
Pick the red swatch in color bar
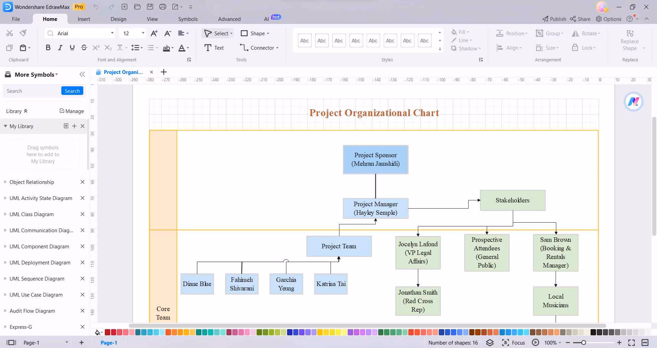(108, 332)
